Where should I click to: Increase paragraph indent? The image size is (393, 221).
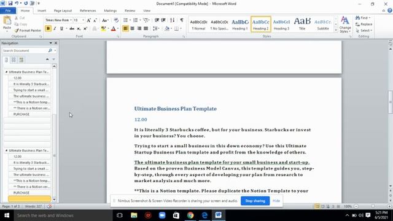(163, 20)
